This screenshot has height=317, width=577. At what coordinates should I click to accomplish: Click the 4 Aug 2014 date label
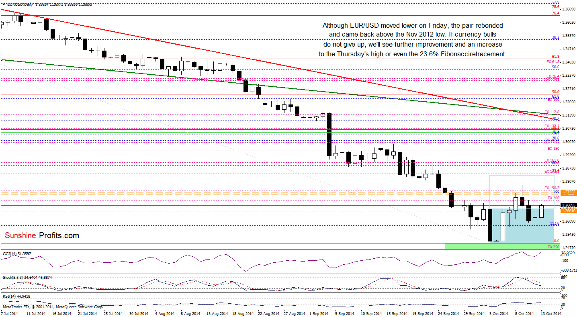165,313
